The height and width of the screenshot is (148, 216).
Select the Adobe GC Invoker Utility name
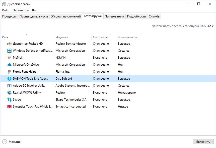tap(29, 86)
